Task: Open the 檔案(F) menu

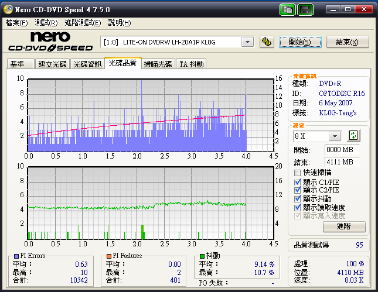Action: tap(16, 23)
